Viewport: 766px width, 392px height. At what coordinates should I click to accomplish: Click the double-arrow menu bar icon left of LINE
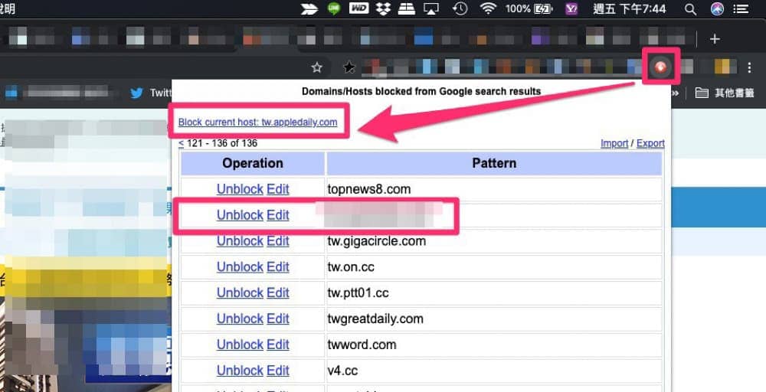tap(309, 8)
